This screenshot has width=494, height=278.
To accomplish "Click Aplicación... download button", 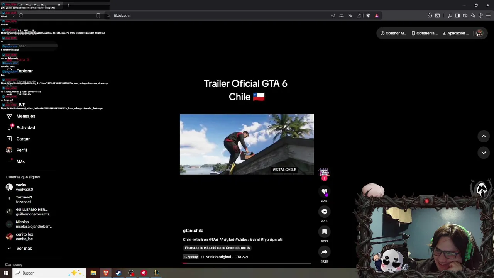I will click(455, 33).
